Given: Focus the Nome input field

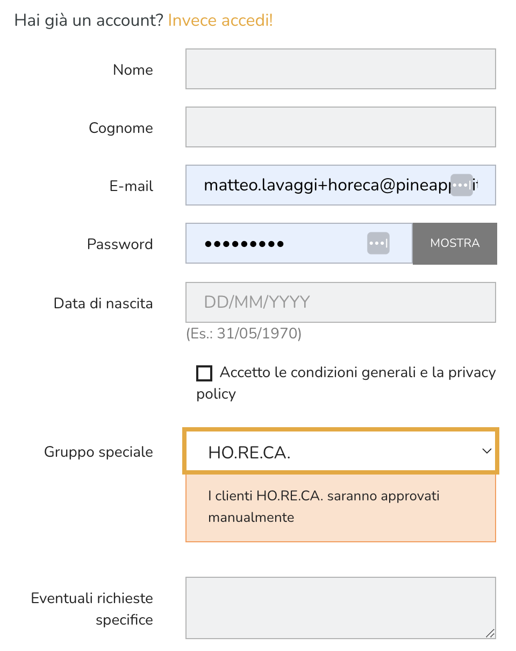Looking at the screenshot, I should pyautogui.click(x=341, y=69).
